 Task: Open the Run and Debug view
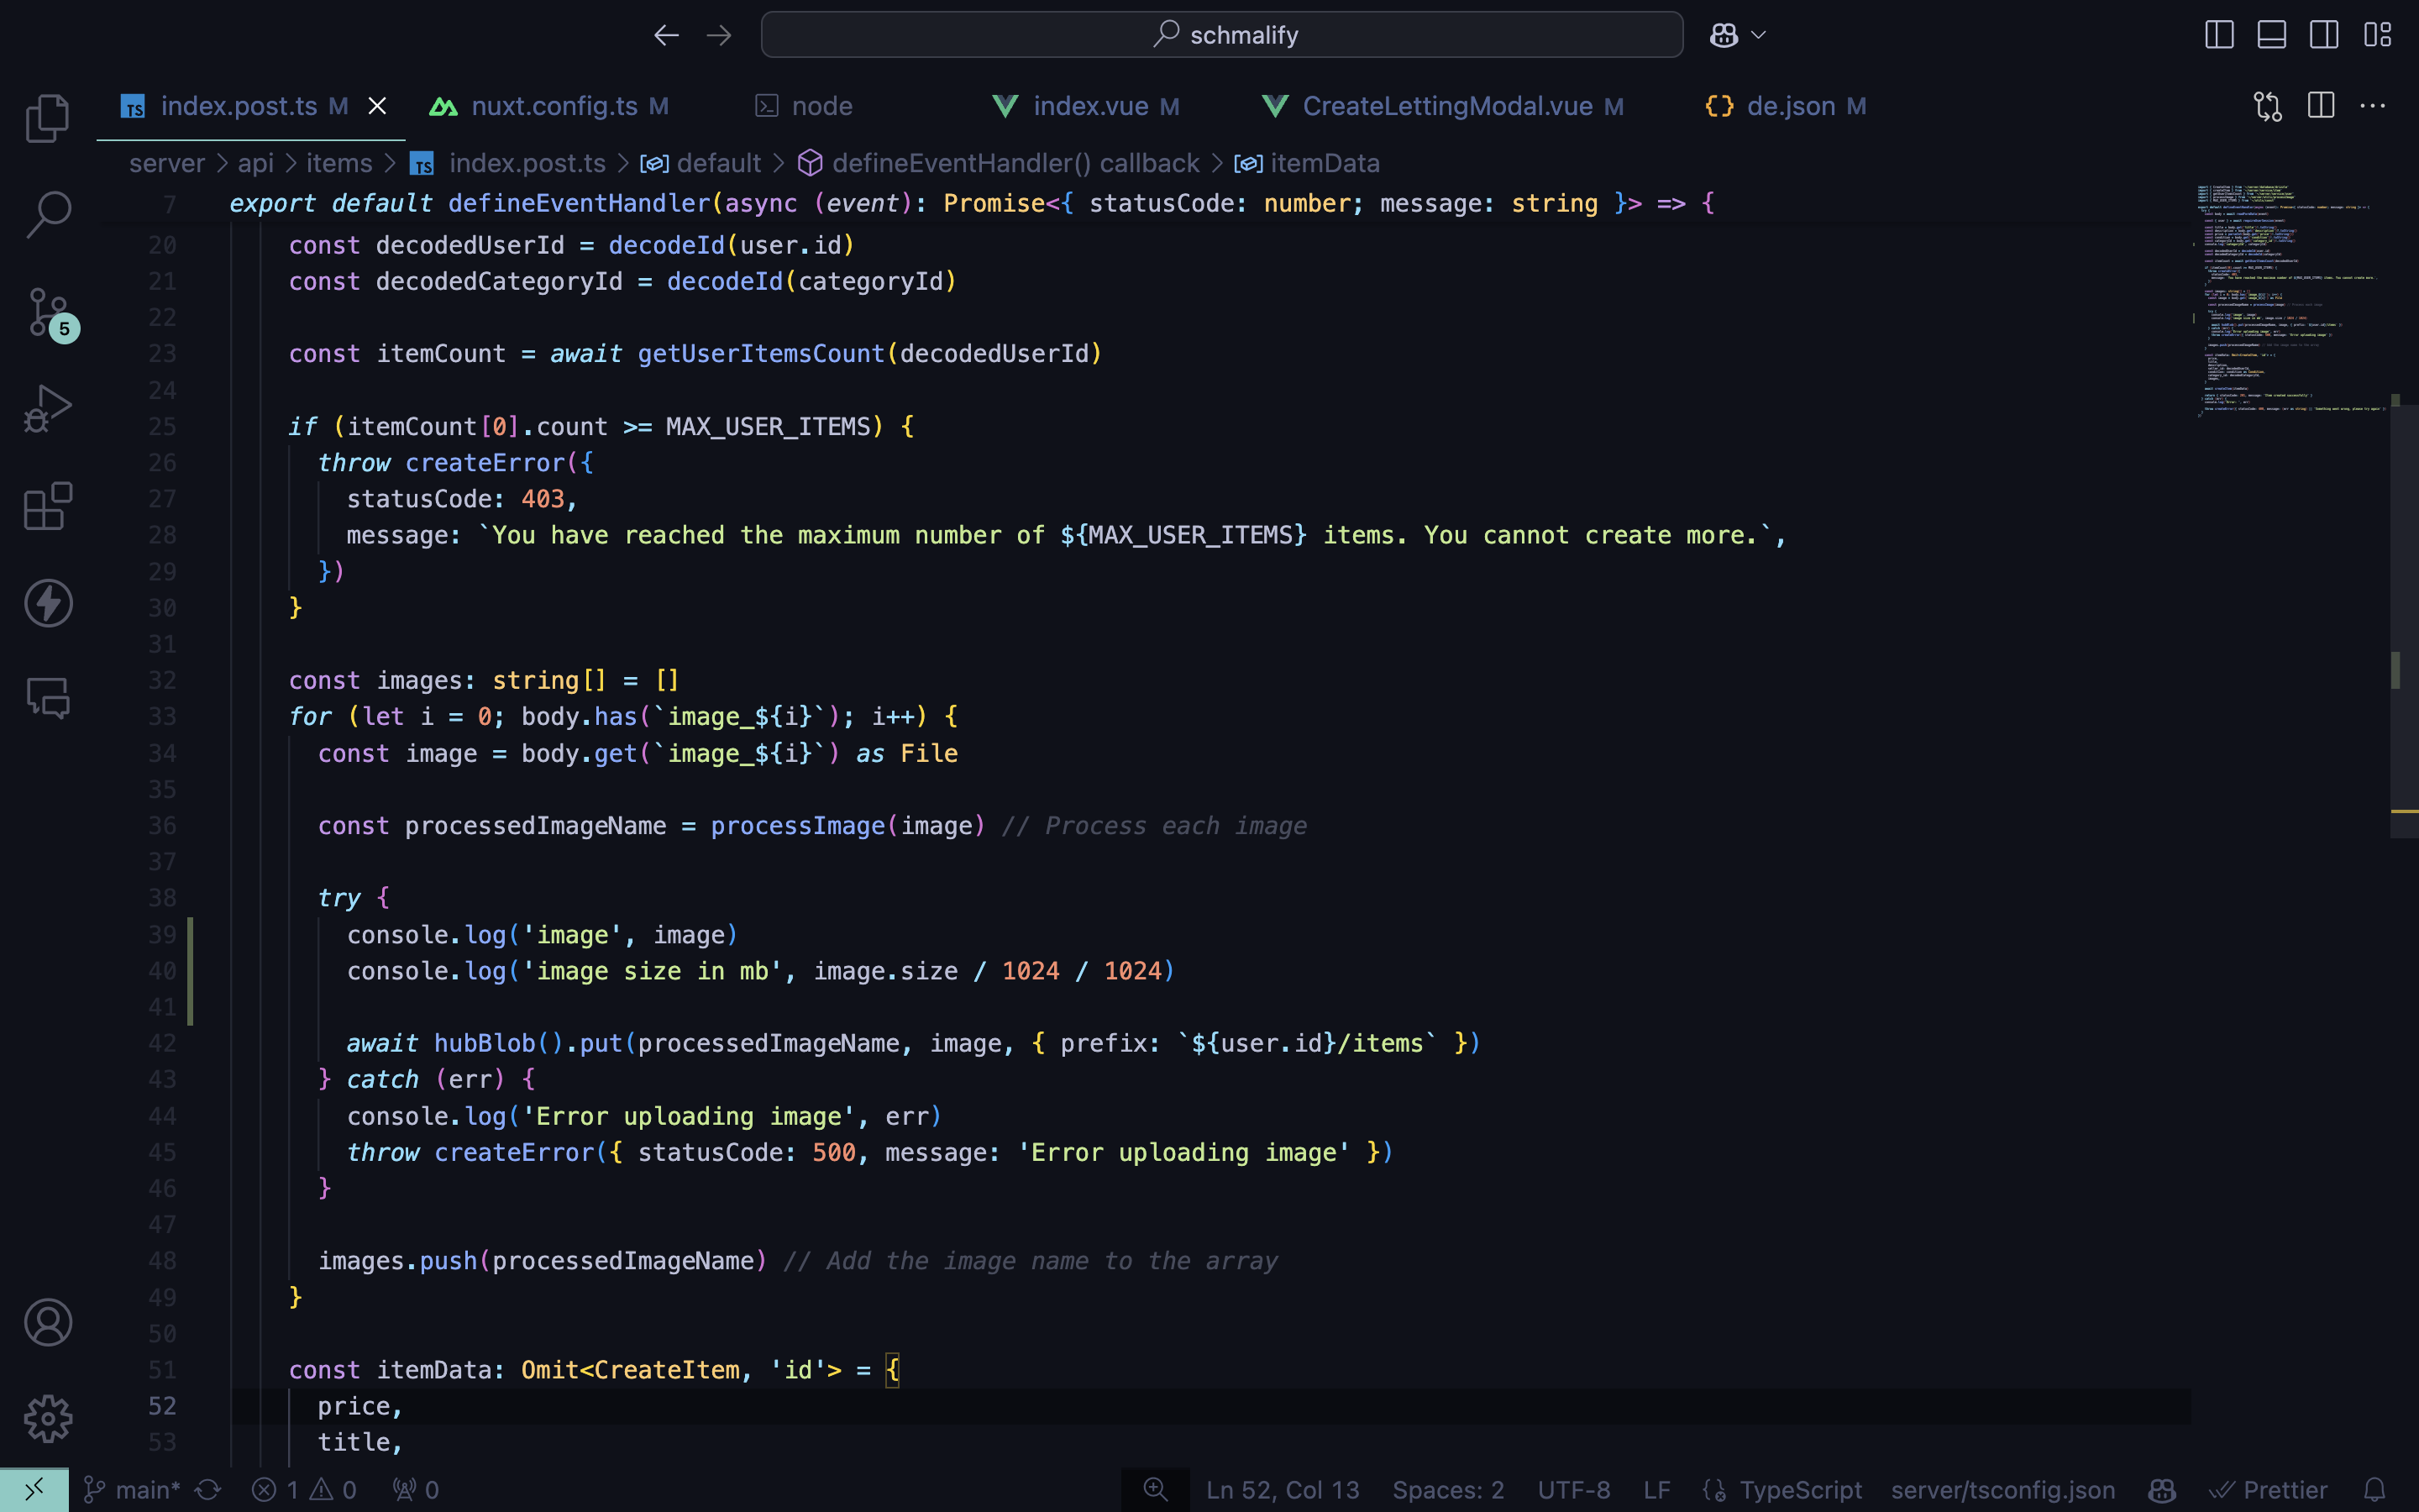pyautogui.click(x=47, y=409)
